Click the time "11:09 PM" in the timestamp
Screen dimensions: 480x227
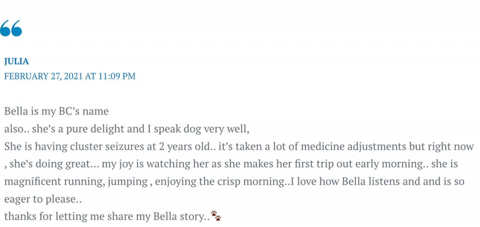[117, 76]
